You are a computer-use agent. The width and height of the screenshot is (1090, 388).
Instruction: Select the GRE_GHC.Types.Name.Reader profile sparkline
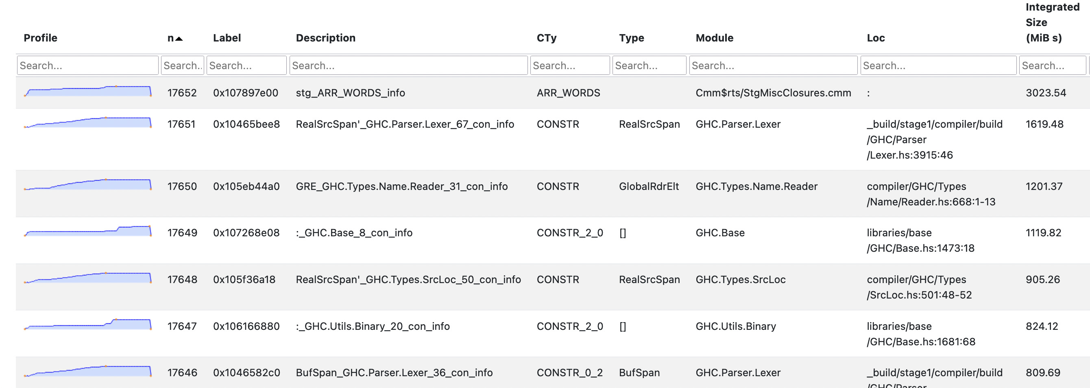87,185
